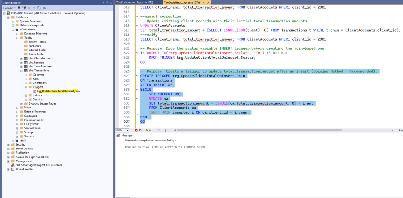
Task: Click the dbo.TeamMembers table icon
Action: 26,66
